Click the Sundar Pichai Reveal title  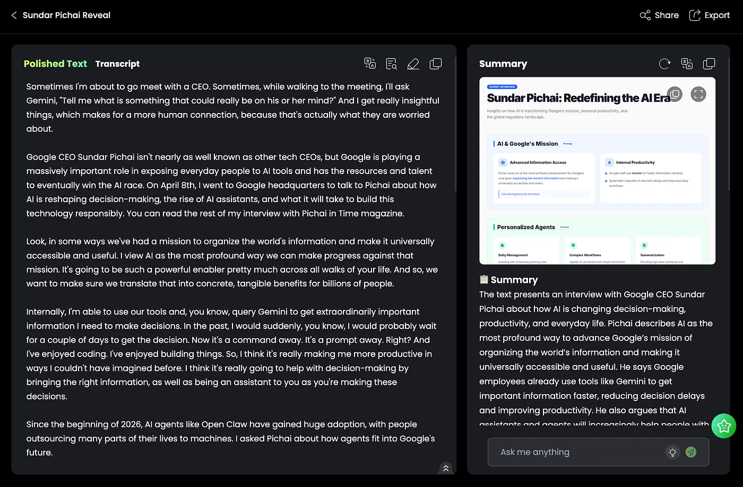coord(66,15)
